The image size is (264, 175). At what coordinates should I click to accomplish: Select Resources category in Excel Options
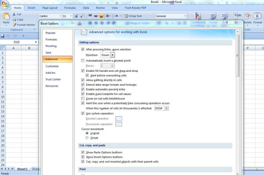tap(57, 86)
